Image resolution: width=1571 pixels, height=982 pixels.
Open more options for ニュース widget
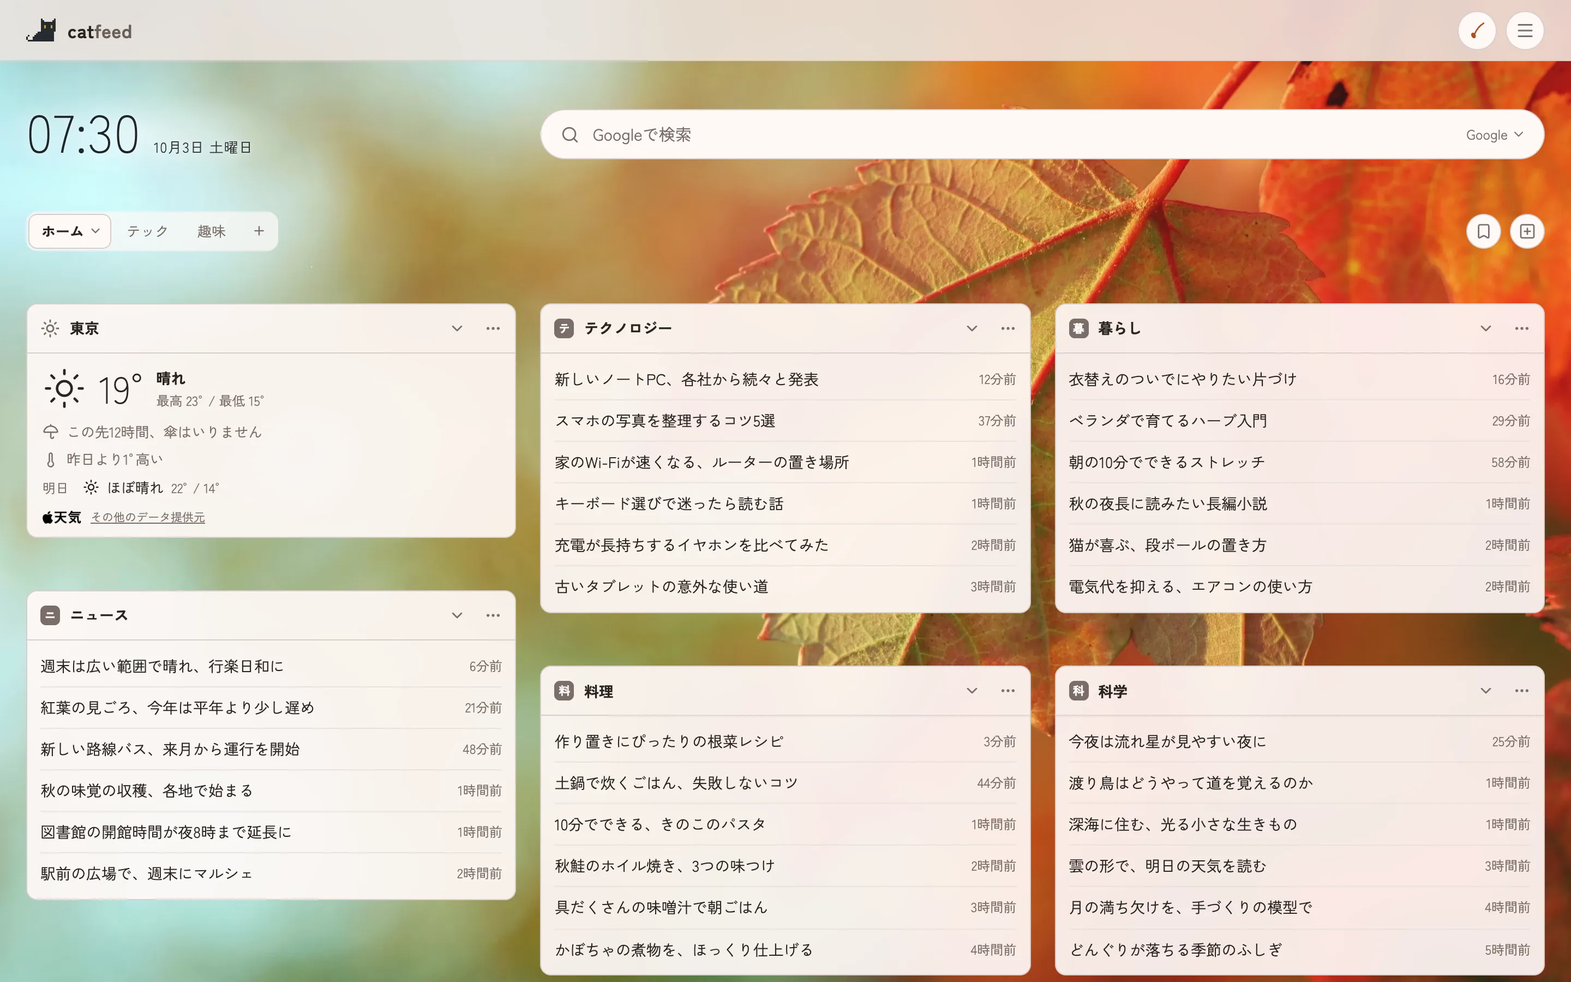click(x=493, y=615)
